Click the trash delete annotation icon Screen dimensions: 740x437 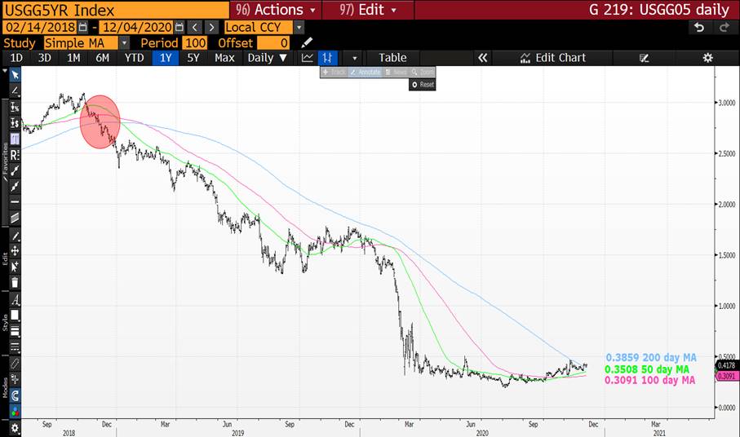[15, 283]
